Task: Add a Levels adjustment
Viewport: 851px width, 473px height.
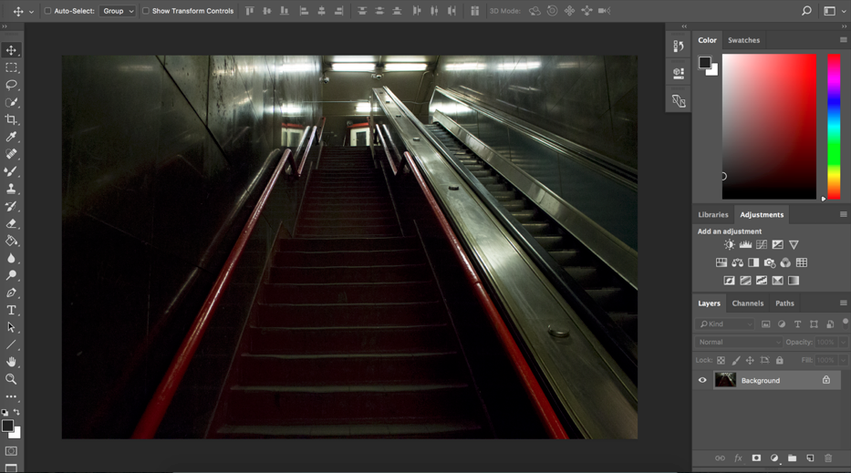Action: click(745, 244)
